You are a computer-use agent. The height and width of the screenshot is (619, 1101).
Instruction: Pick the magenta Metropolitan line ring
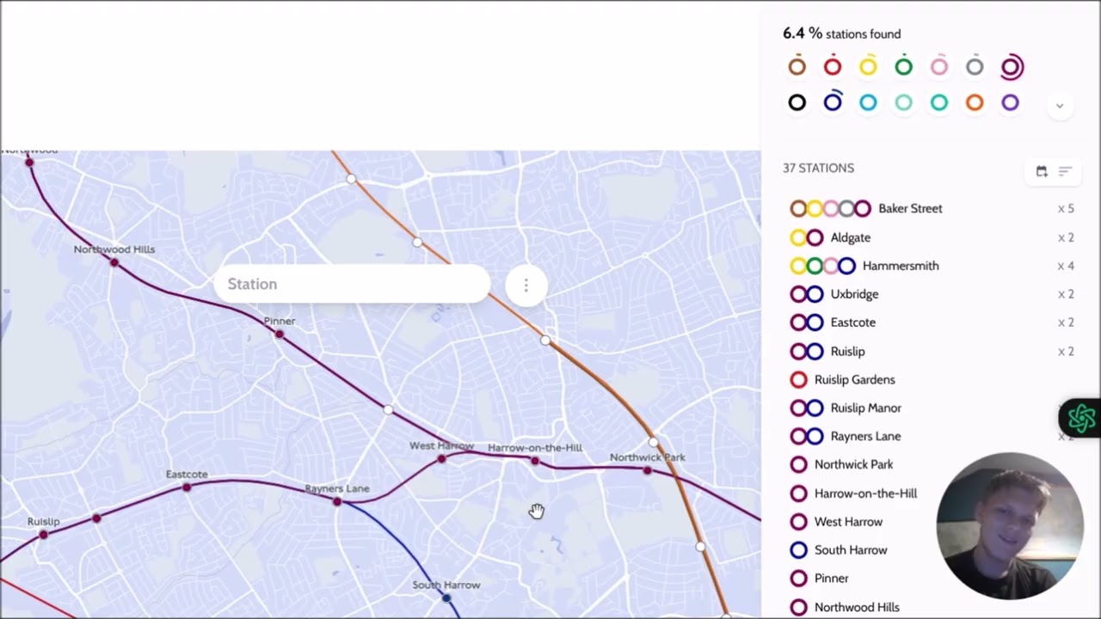tap(1012, 66)
